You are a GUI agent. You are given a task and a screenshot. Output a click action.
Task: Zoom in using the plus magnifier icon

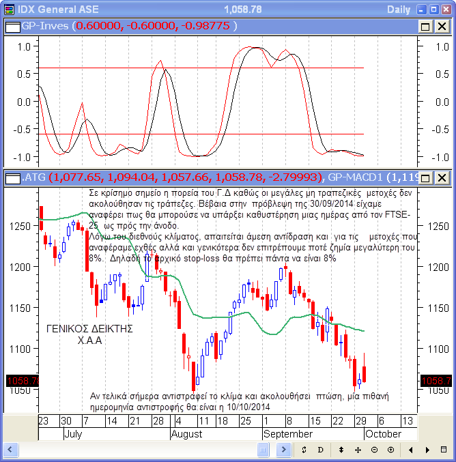390,450
